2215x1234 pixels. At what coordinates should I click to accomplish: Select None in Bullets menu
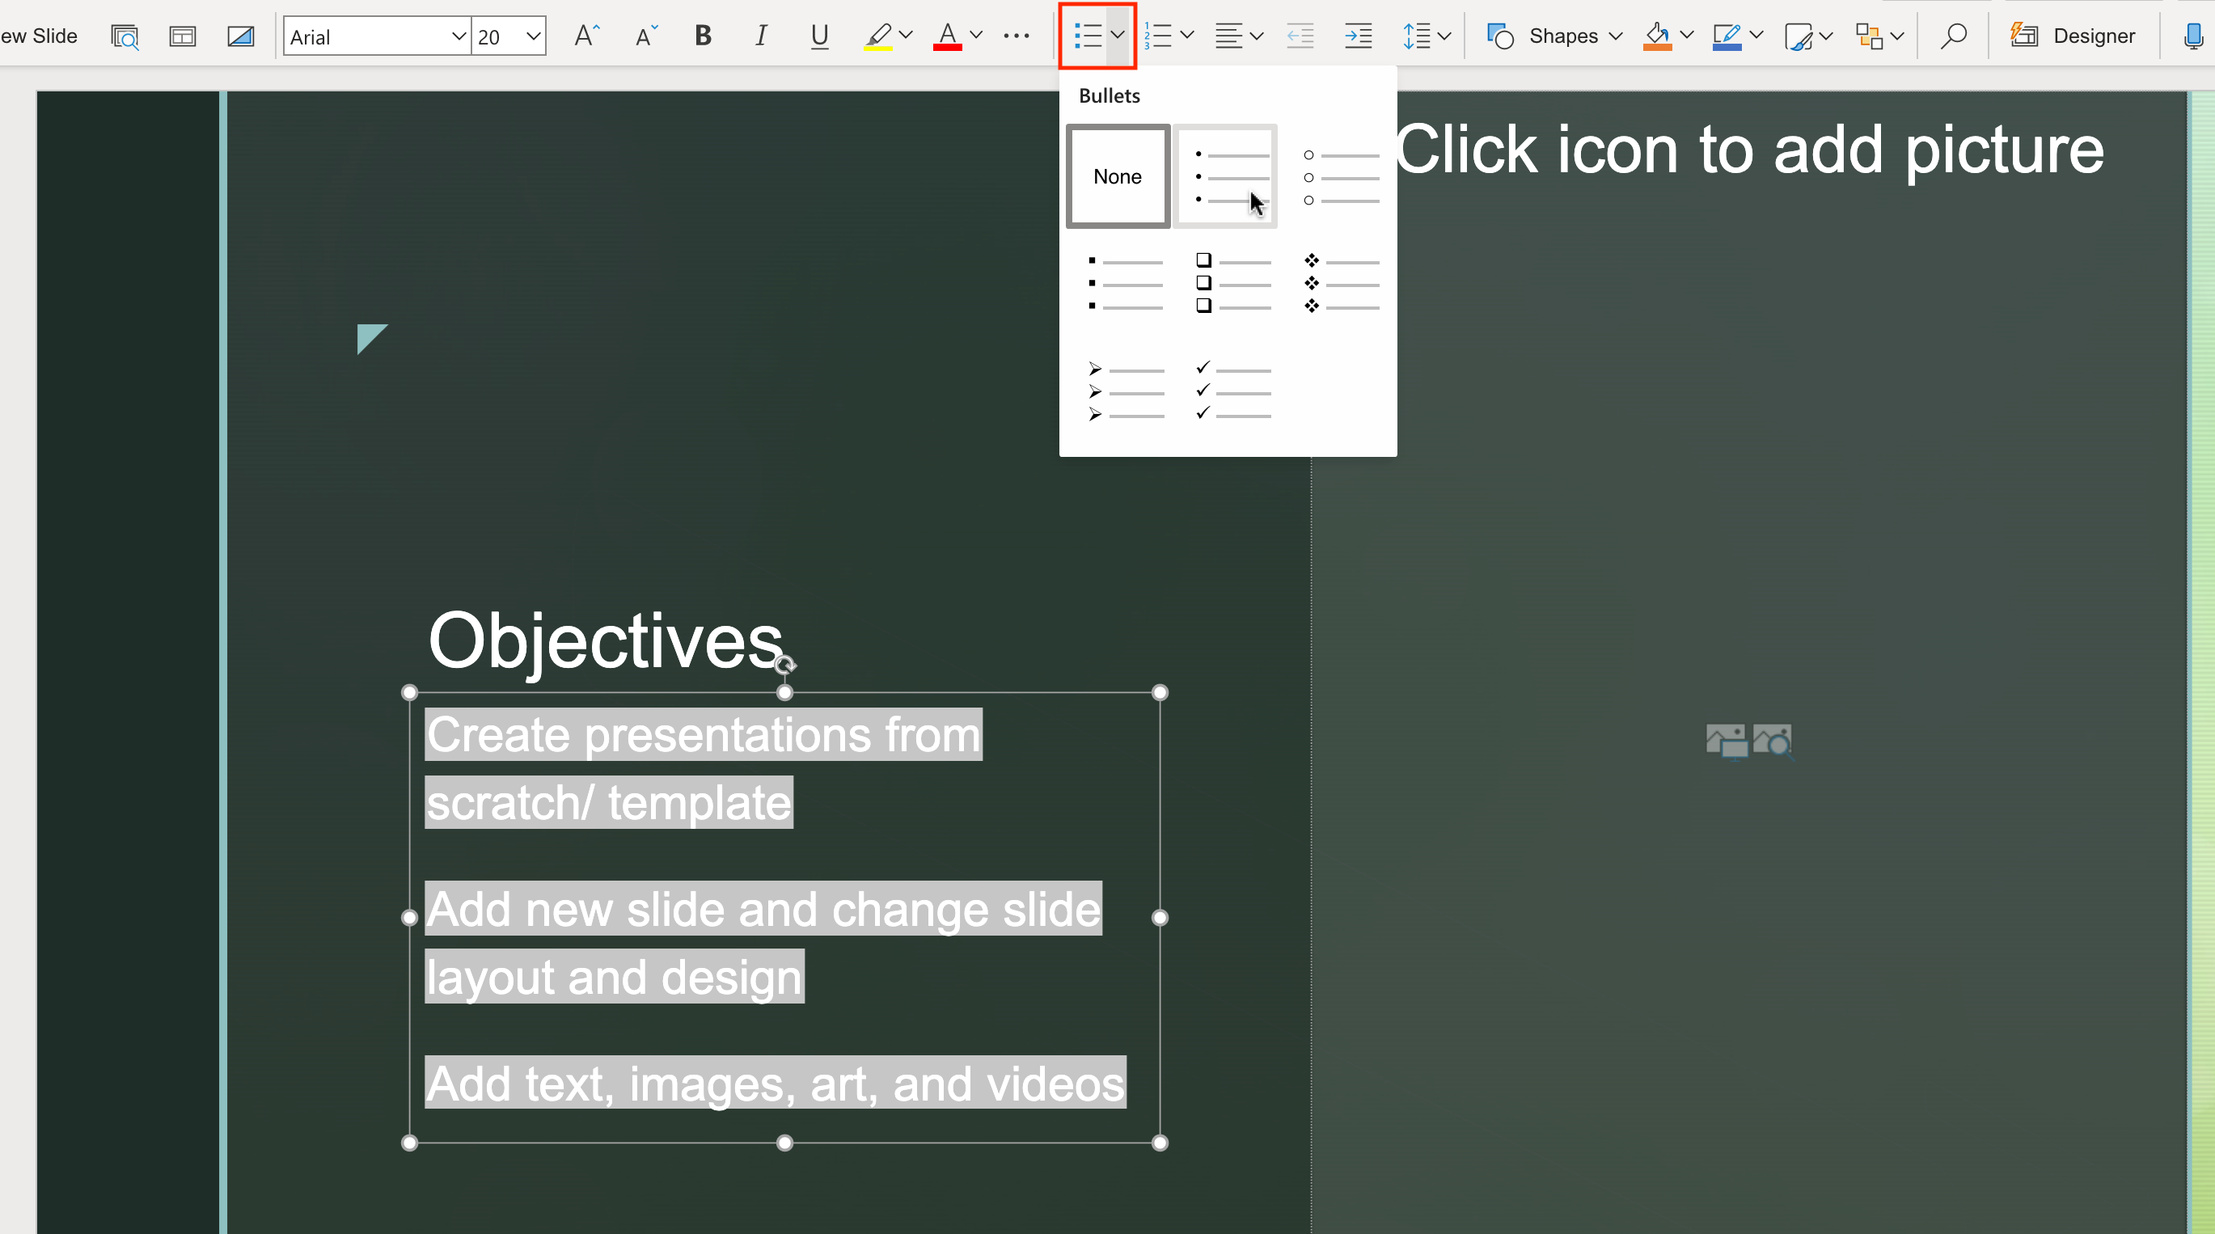tap(1117, 176)
